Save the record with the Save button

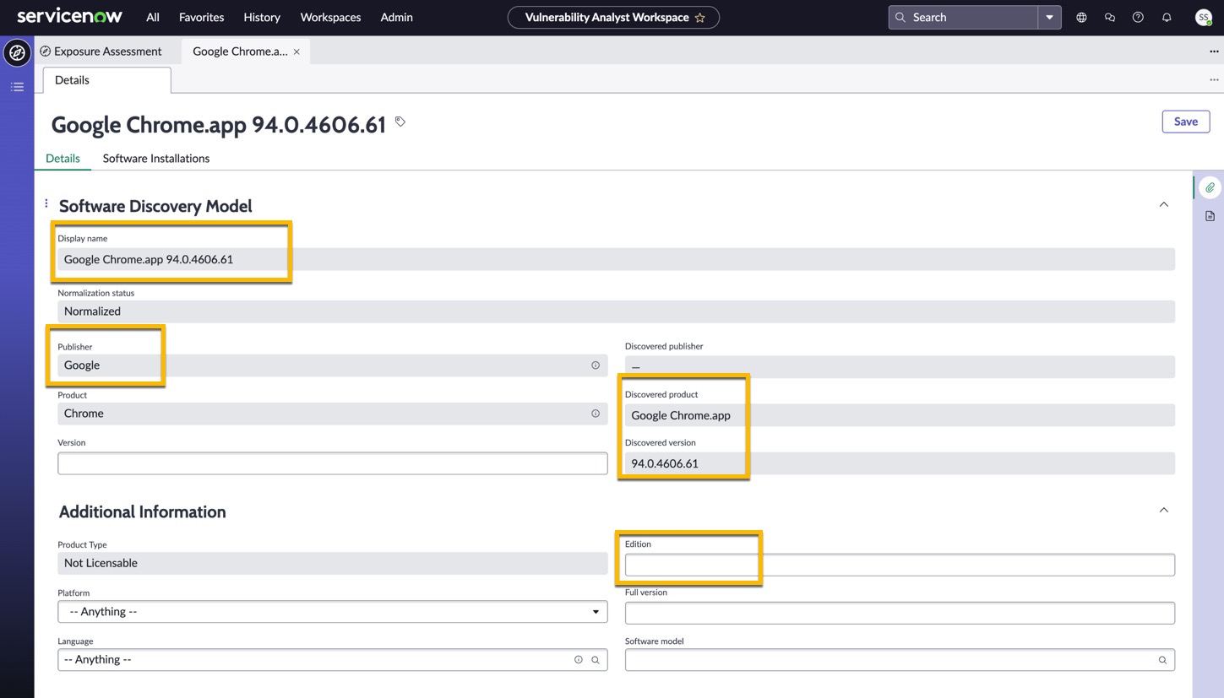tap(1185, 122)
